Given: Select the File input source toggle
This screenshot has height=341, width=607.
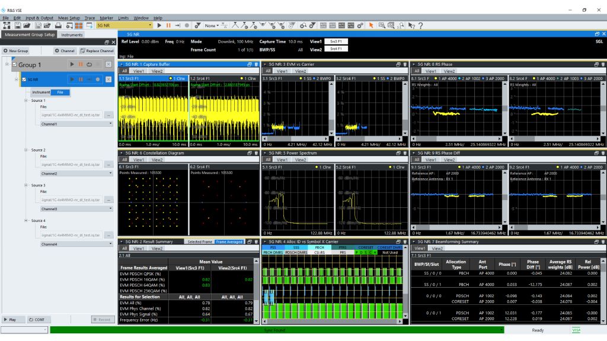Looking at the screenshot, I should pos(60,92).
